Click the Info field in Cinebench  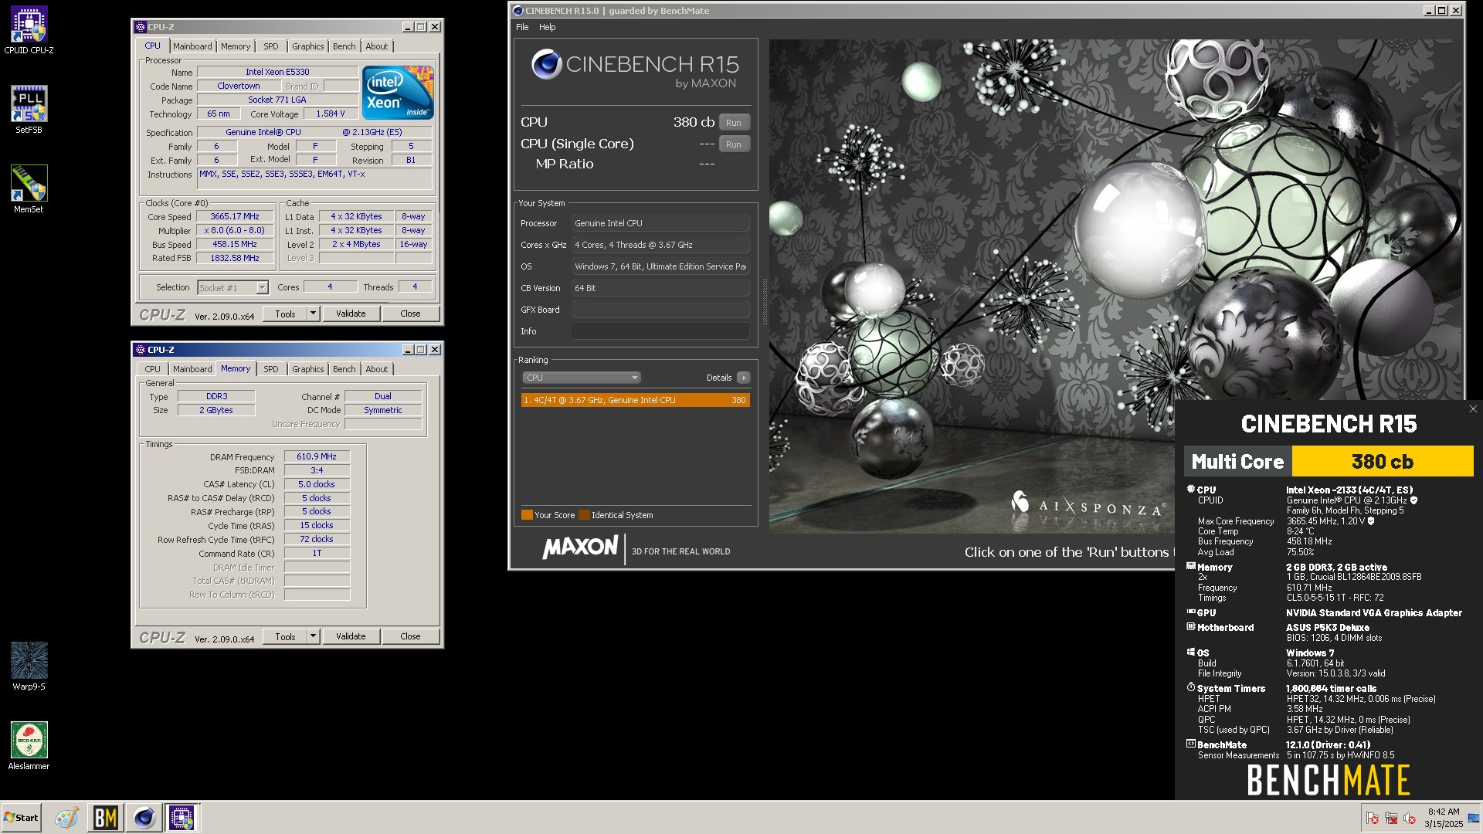[660, 331]
